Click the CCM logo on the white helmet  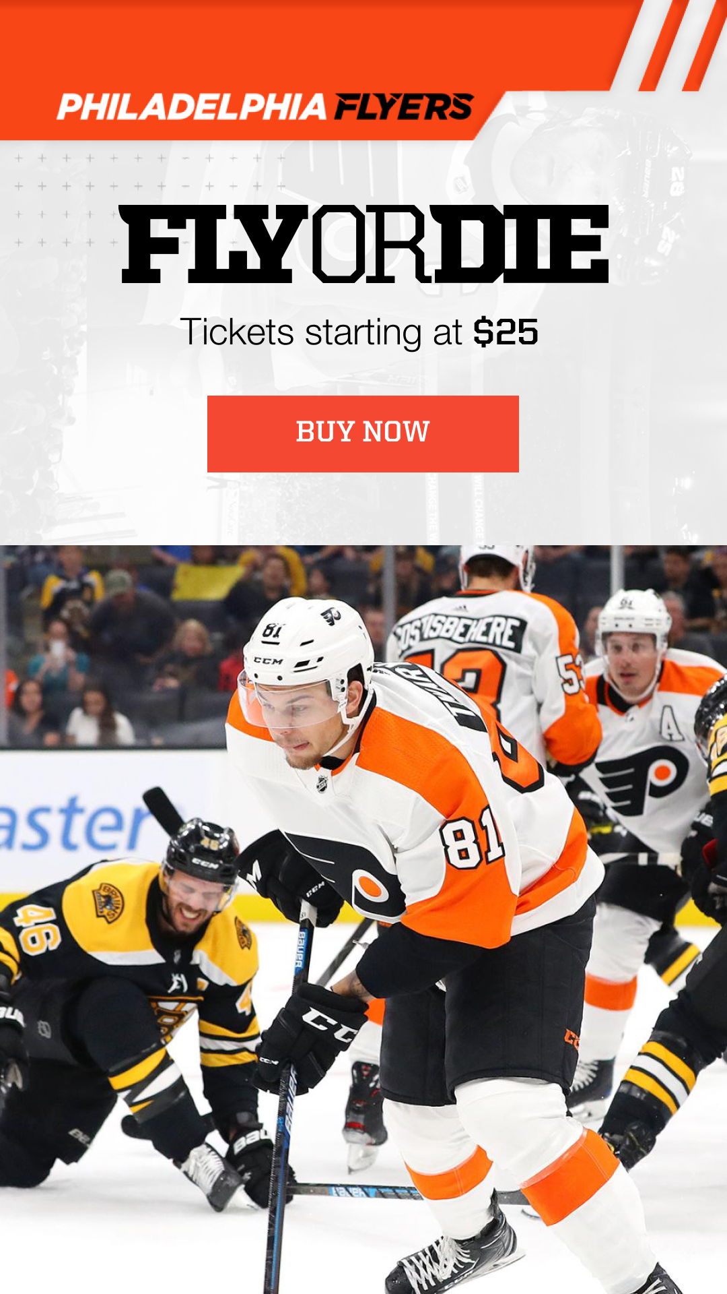coord(269,661)
